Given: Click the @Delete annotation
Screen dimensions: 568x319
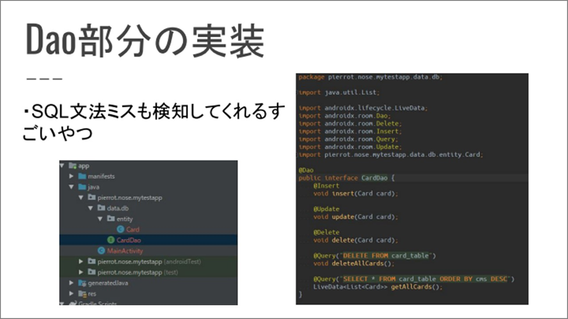Looking at the screenshot, I should (x=326, y=232).
